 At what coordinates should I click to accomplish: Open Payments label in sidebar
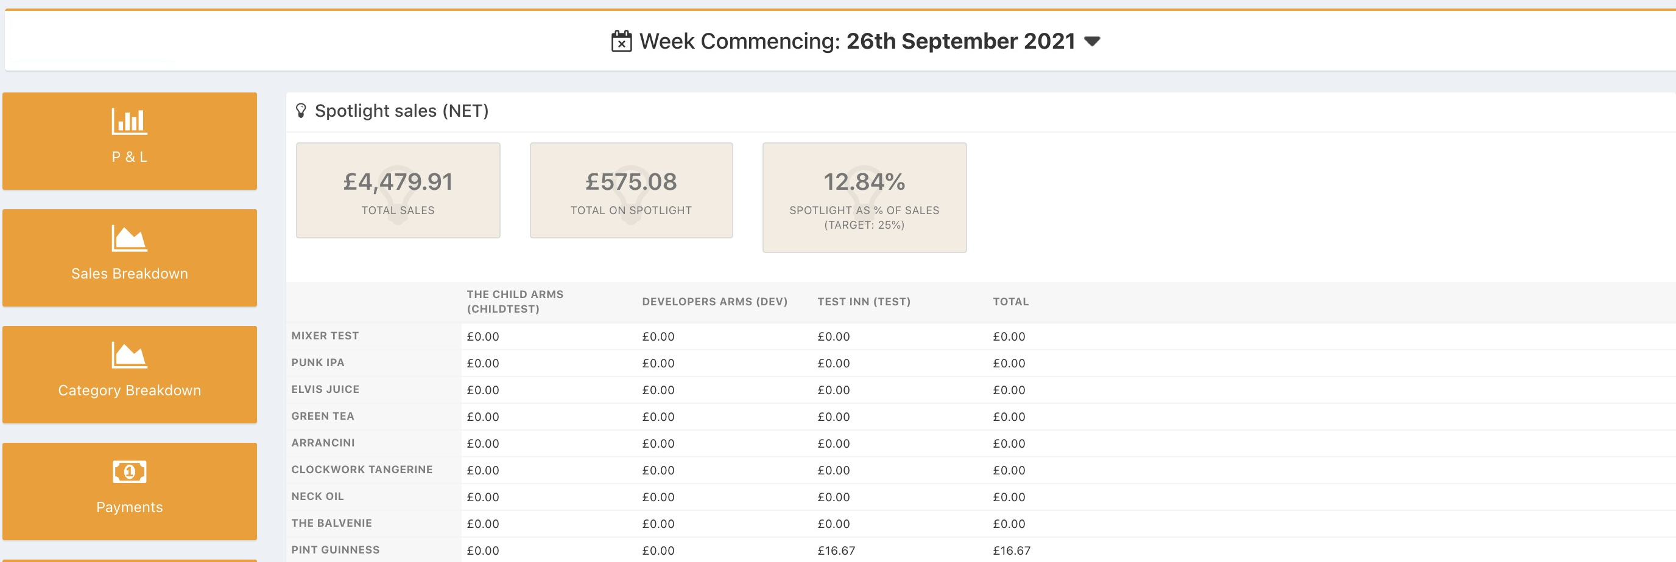(129, 507)
